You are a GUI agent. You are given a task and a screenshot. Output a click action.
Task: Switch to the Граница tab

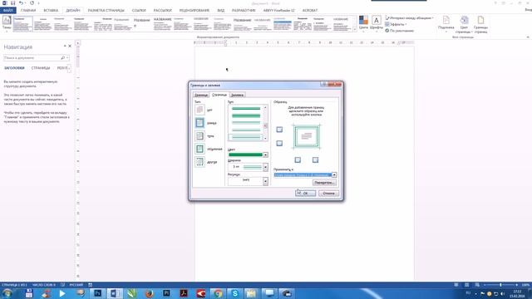201,96
